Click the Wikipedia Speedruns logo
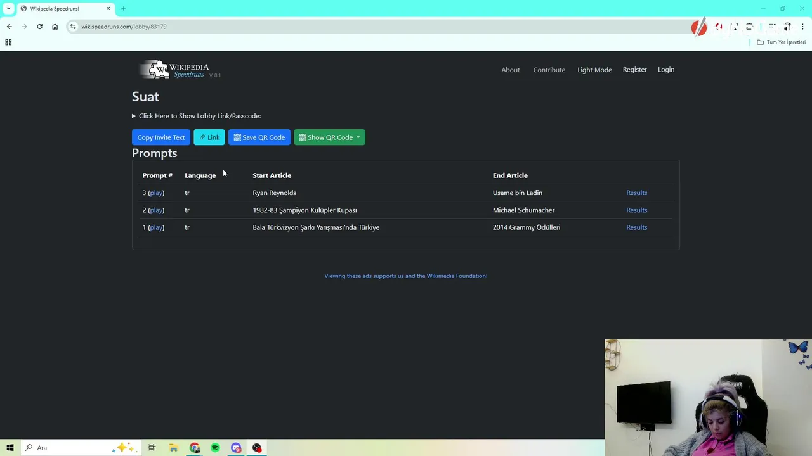 (174, 70)
